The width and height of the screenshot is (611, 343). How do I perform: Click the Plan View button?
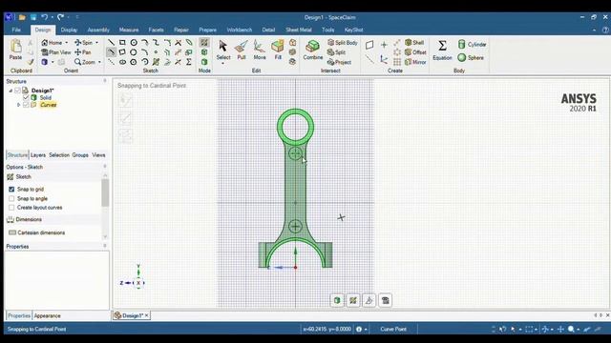[x=56, y=52]
